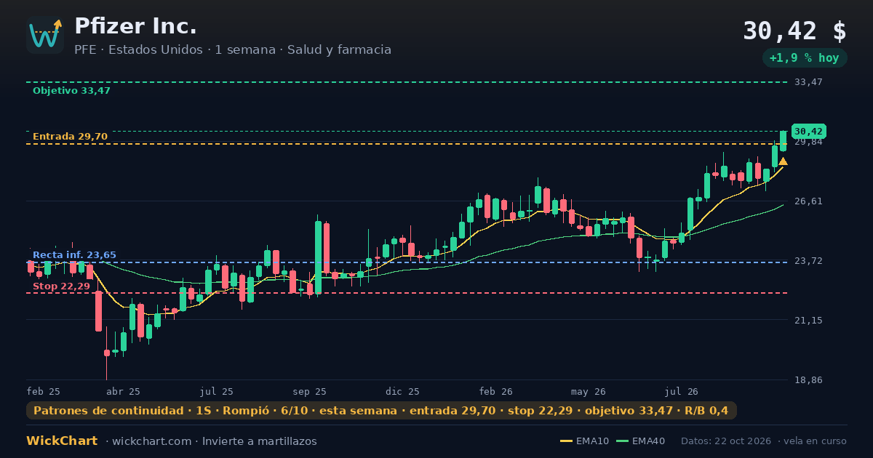Click the EMA10 yellow legend line swatch
The image size is (873, 458).
tap(567, 441)
